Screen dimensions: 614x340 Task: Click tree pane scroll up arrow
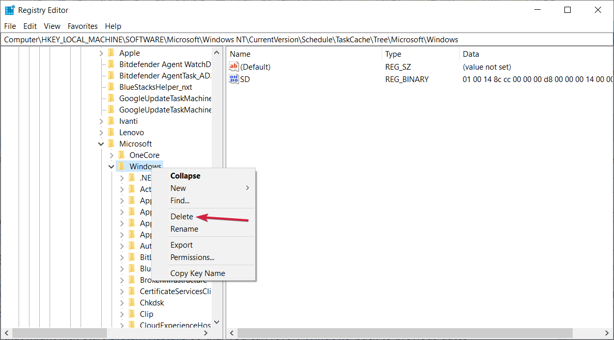[216, 53]
